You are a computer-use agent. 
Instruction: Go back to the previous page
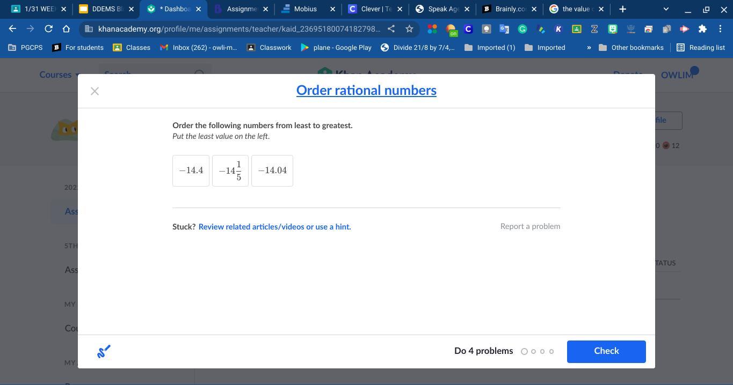(x=12, y=29)
